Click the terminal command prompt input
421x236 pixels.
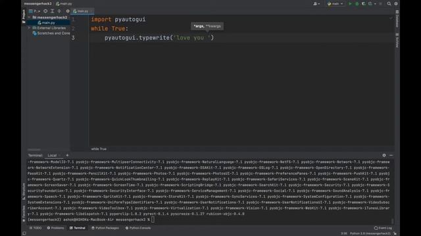tap(153, 220)
